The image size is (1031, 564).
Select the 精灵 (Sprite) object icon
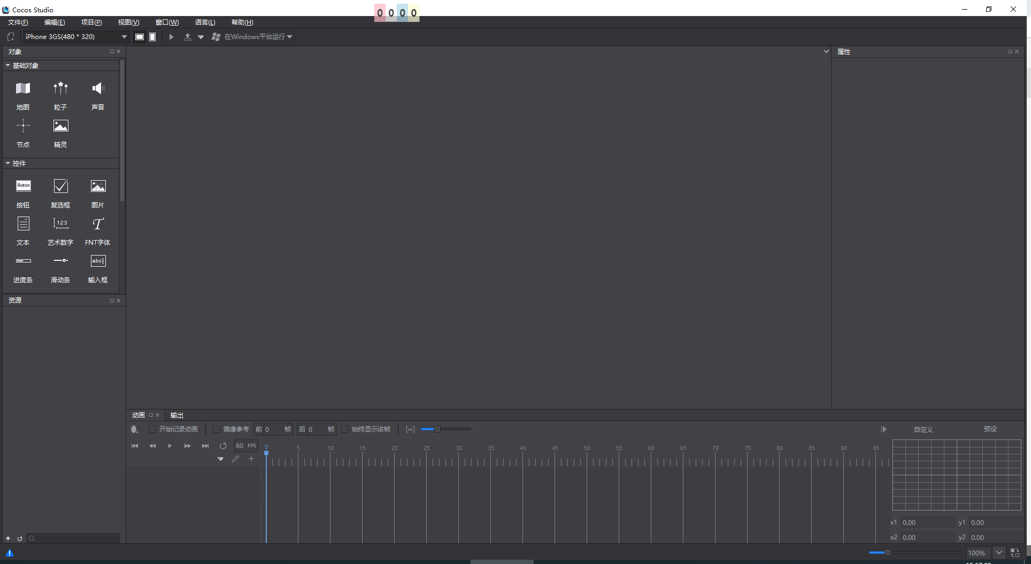60,126
